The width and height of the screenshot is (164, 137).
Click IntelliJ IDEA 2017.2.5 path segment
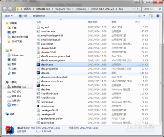point(102,9)
